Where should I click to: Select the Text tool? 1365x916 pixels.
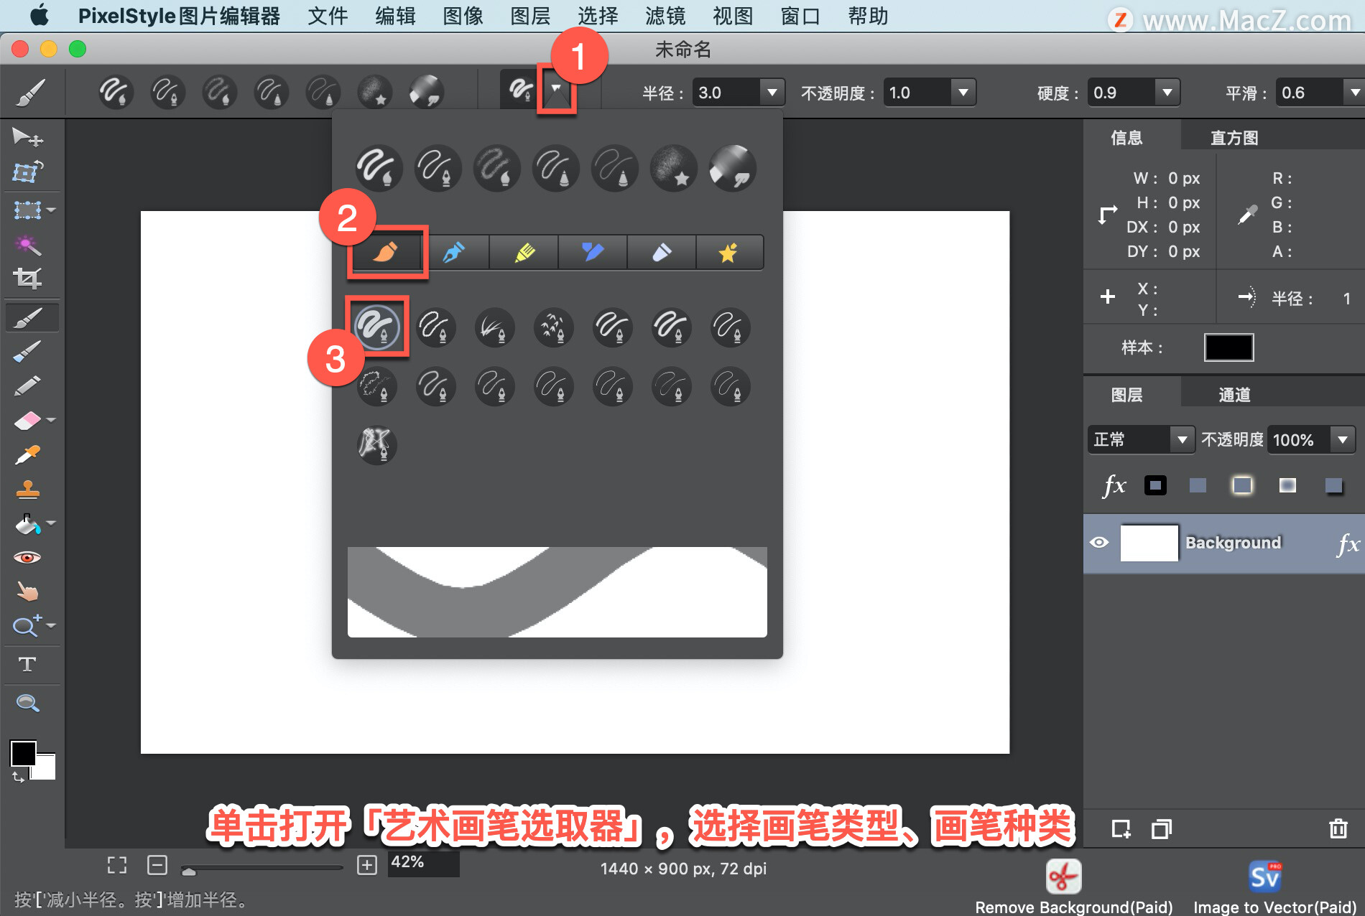coord(29,665)
